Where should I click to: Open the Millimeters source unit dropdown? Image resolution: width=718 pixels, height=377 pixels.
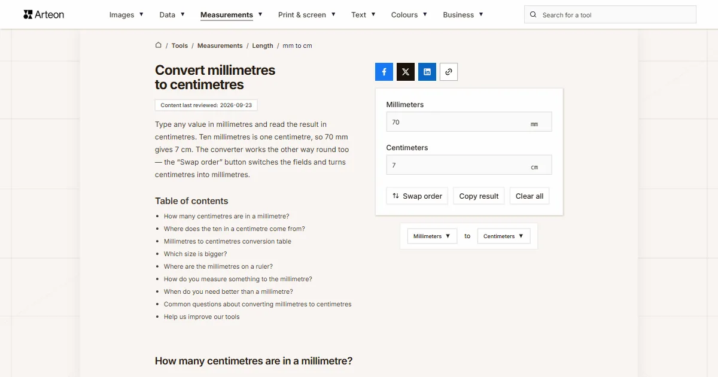point(432,236)
